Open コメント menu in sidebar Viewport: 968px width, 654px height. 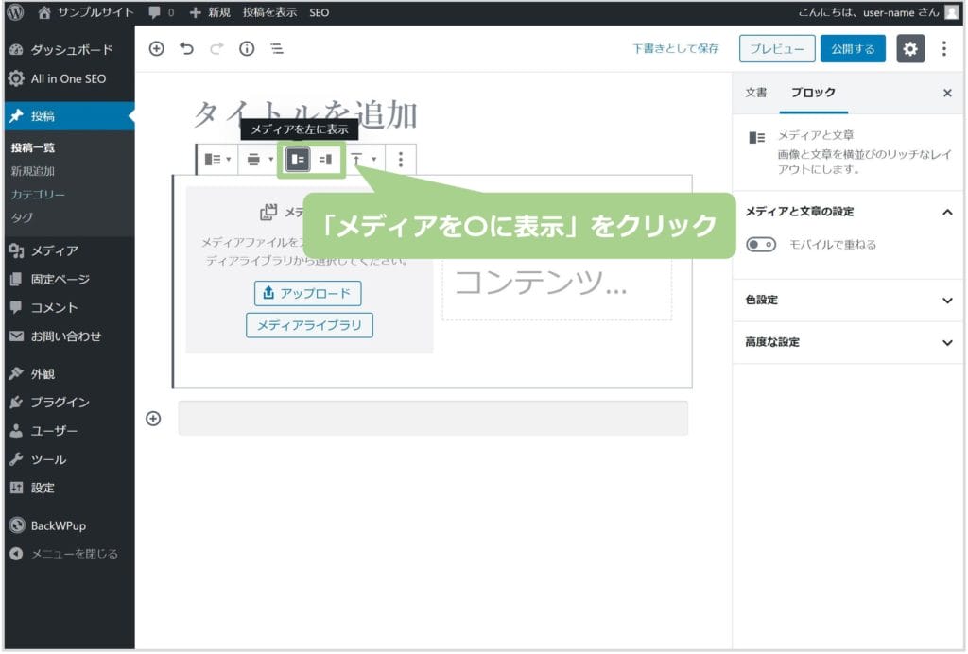(x=69, y=308)
